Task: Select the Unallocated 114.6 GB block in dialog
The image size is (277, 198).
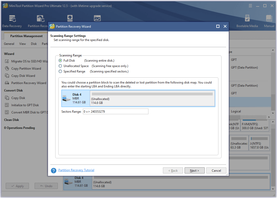Action: click(152, 98)
